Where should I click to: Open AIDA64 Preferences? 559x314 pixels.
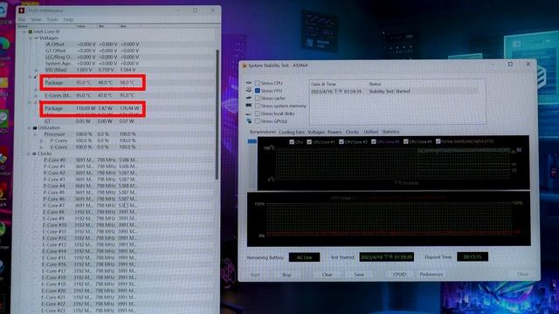coord(431,275)
